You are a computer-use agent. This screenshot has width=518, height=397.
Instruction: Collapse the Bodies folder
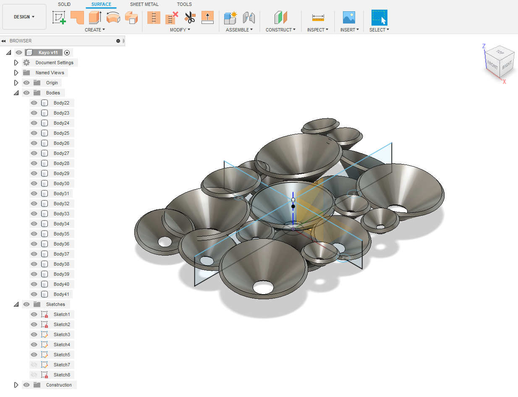pyautogui.click(x=16, y=93)
